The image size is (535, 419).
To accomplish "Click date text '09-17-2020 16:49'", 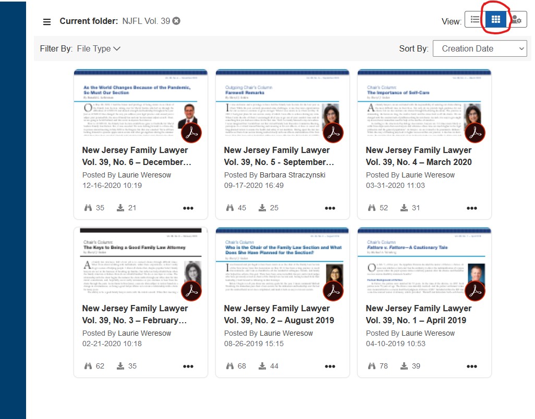I will (x=254, y=186).
